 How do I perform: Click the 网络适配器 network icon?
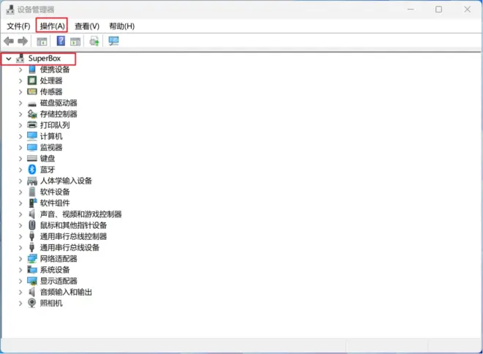(x=32, y=259)
